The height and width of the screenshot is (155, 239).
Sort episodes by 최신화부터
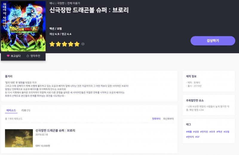(x=168, y=119)
